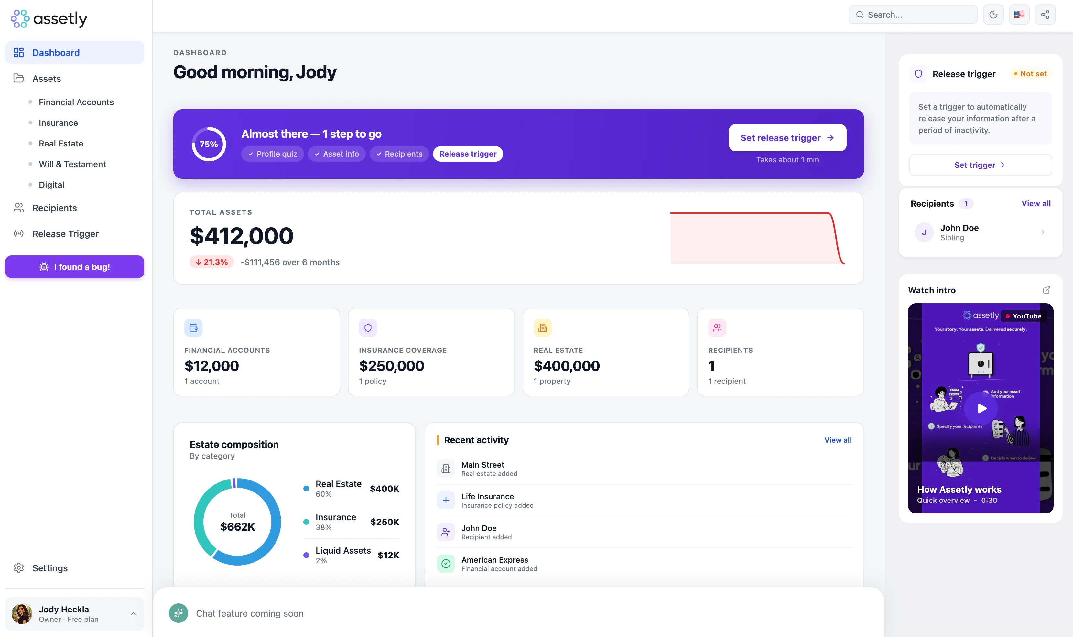Image resolution: width=1073 pixels, height=637 pixels.
Task: Click View all in Recent activity
Action: coord(838,440)
